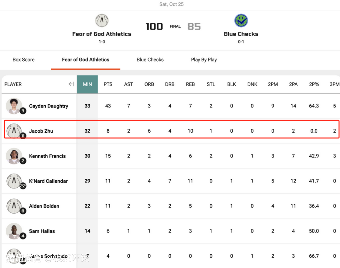Open the Play By Play tab

point(204,60)
